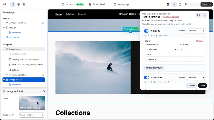This screenshot has width=214, height=120.
Task: Open the test-data theme selector
Action: [x=72, y=4]
